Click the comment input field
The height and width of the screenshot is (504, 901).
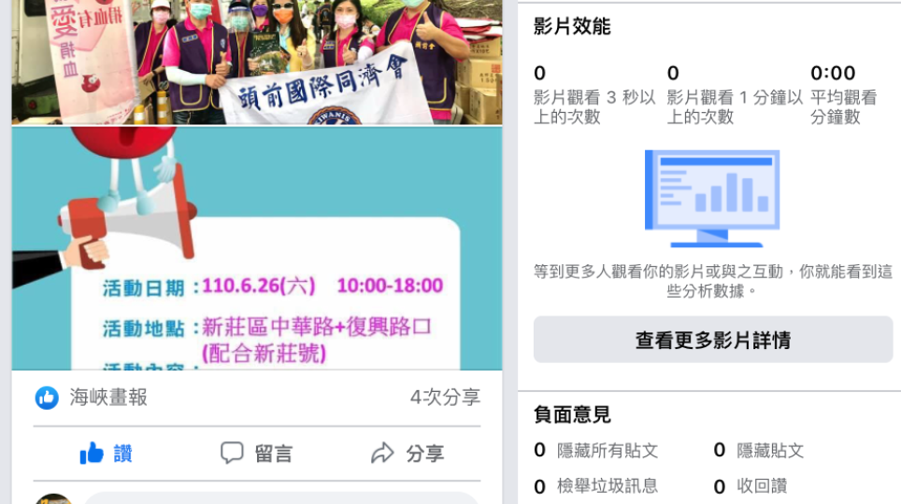pos(281,498)
